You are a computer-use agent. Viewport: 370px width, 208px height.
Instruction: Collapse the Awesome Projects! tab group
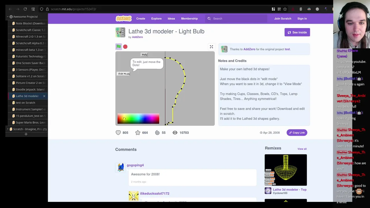(x=8, y=17)
